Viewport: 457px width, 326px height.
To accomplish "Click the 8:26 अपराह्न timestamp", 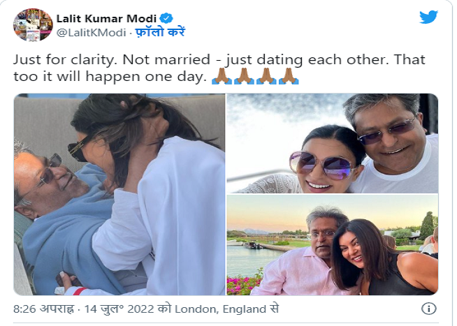I will [x=44, y=309].
